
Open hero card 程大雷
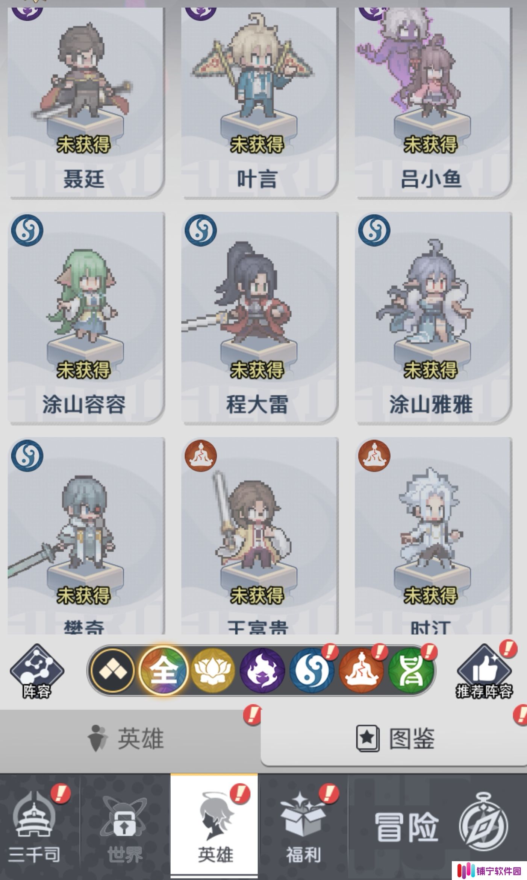click(260, 318)
